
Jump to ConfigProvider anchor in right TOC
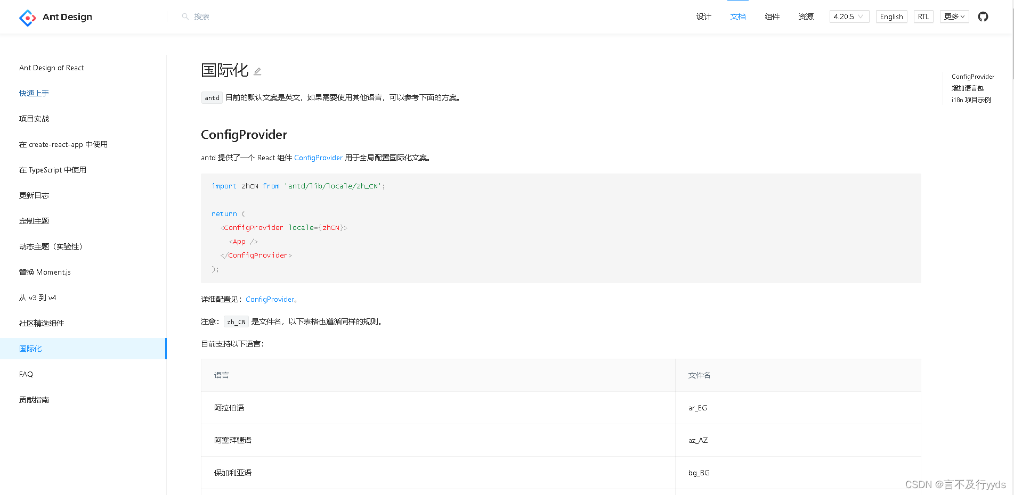coord(973,77)
